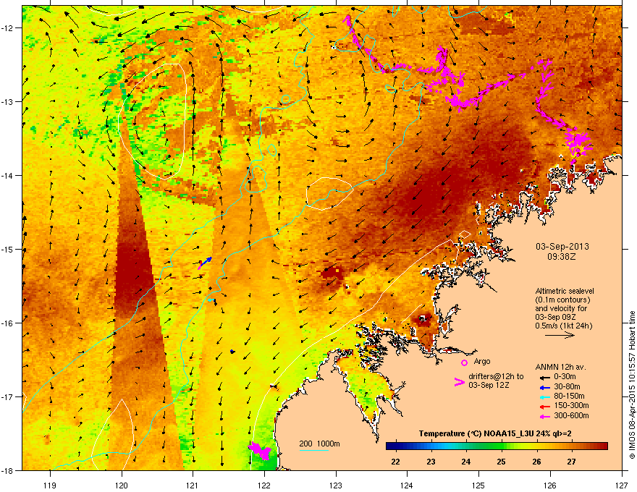Screen dimensions: 637x492
Task: Click the 0.5m/s (1kt 24h) text
Action: (x=563, y=326)
